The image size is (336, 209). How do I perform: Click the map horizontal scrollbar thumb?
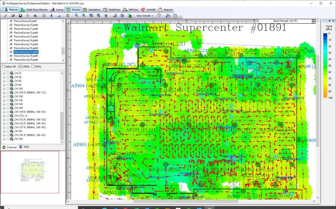point(186,201)
